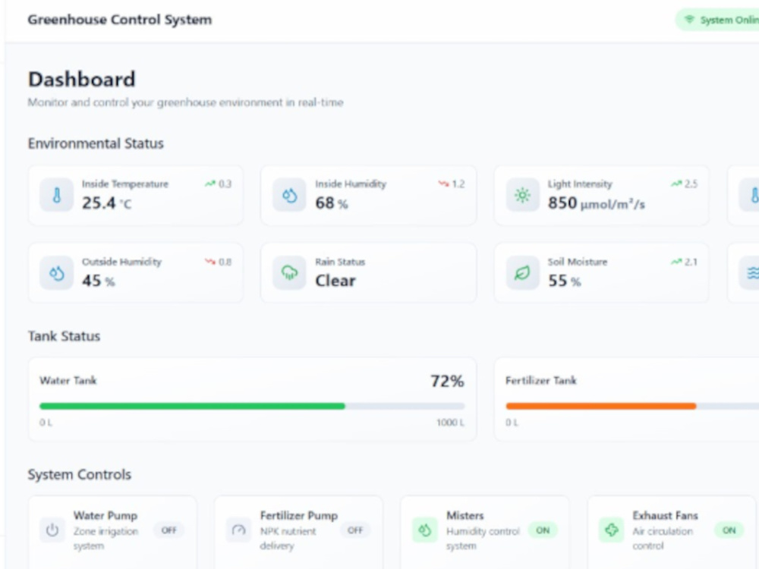This screenshot has height=569, width=759.
Task: Click the 1000 L water tank capacity label
Action: pyautogui.click(x=450, y=423)
